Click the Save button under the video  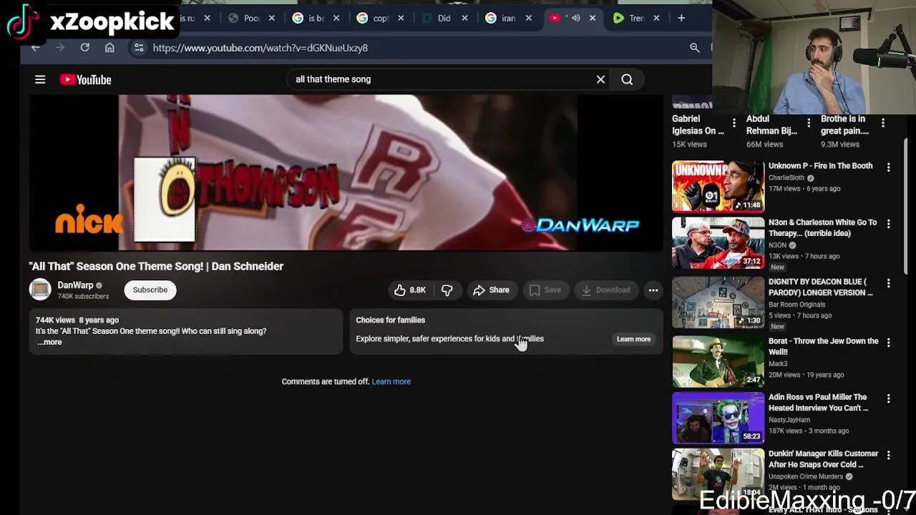click(x=545, y=290)
